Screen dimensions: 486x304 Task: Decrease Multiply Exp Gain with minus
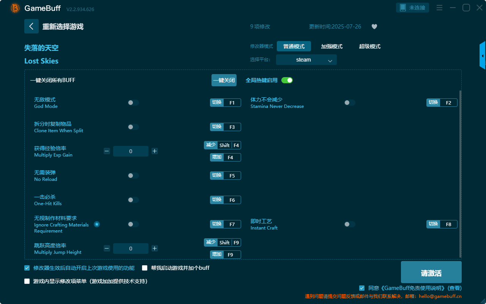(x=107, y=151)
